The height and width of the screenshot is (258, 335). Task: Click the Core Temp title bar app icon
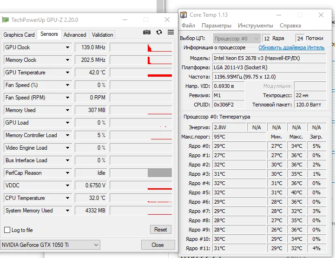point(184,15)
